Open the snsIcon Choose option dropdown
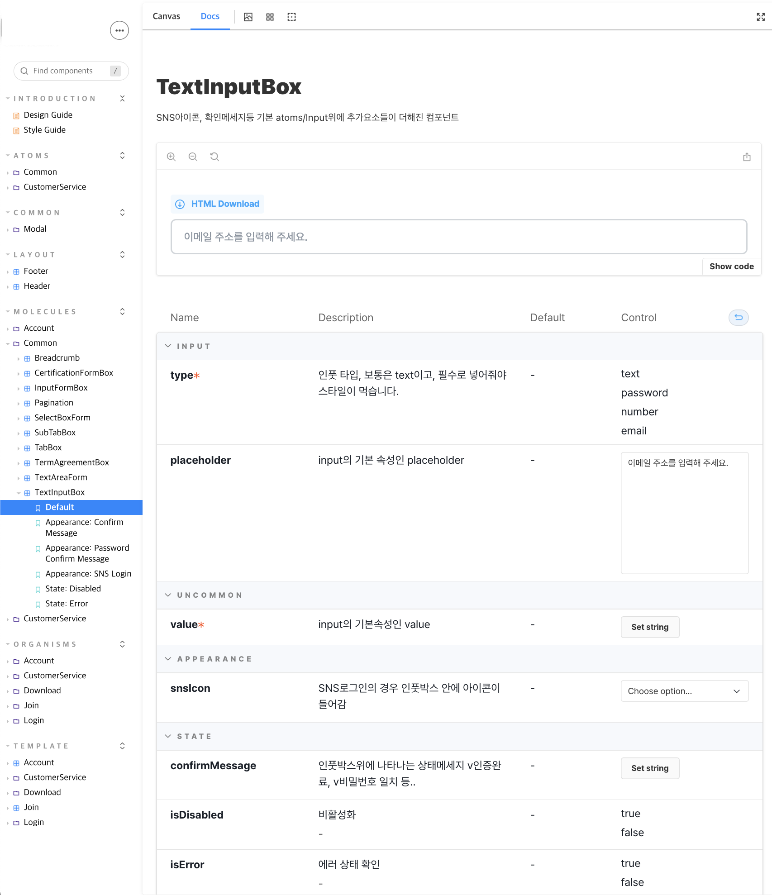The width and height of the screenshot is (772, 895). (684, 691)
